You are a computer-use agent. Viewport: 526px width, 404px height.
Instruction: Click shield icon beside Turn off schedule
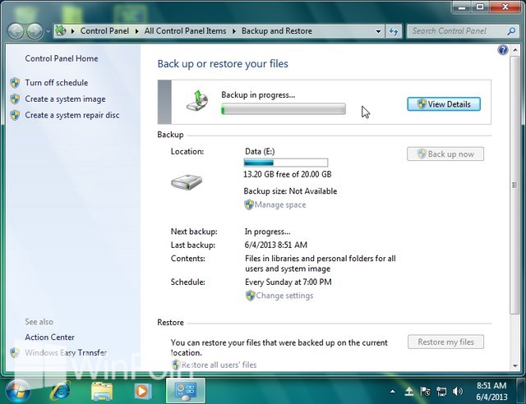pyautogui.click(x=15, y=83)
